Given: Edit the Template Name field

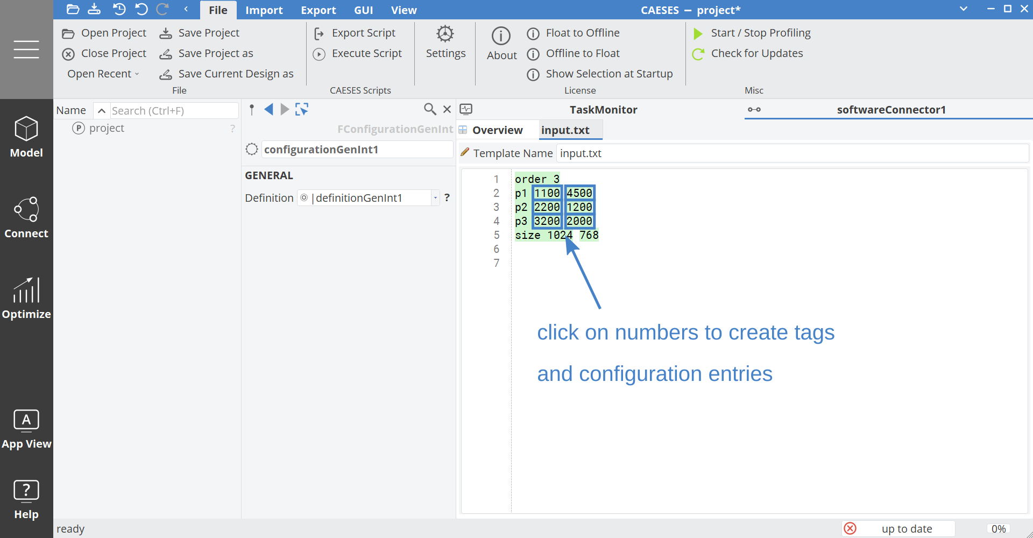Looking at the screenshot, I should tap(792, 153).
